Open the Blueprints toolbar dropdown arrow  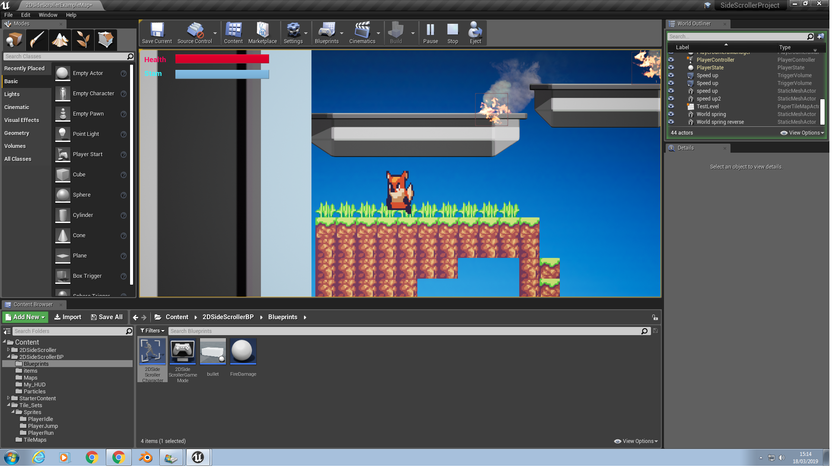click(x=343, y=34)
